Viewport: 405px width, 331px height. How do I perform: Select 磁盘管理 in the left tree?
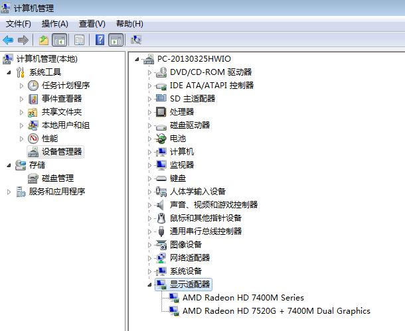pos(57,178)
